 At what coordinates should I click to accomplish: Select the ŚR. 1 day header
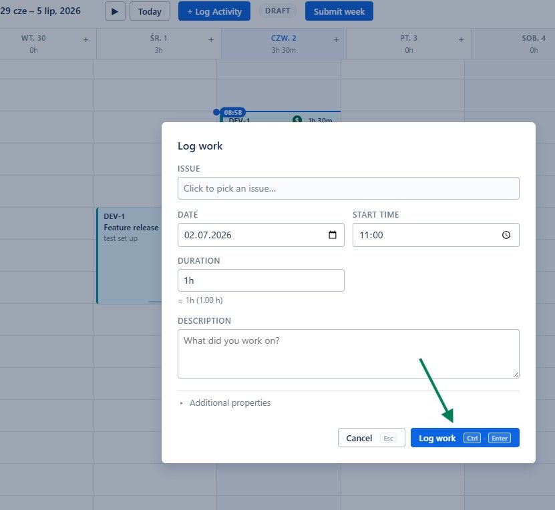(158, 43)
